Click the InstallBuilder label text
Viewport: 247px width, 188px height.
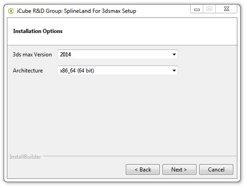click(25, 157)
